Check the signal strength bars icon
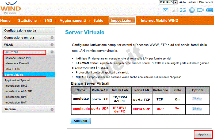The width and height of the screenshot is (214, 140). pos(175,10)
